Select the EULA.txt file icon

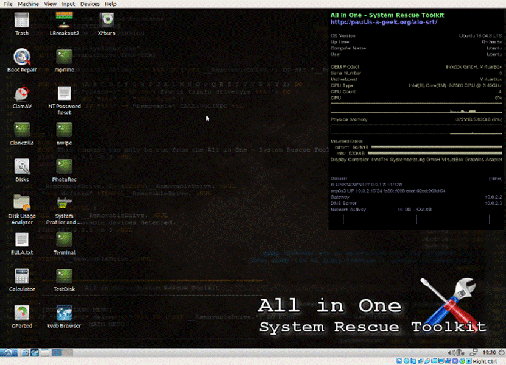(22, 244)
